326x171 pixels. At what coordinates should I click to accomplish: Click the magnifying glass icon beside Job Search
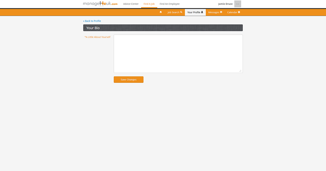(x=181, y=12)
